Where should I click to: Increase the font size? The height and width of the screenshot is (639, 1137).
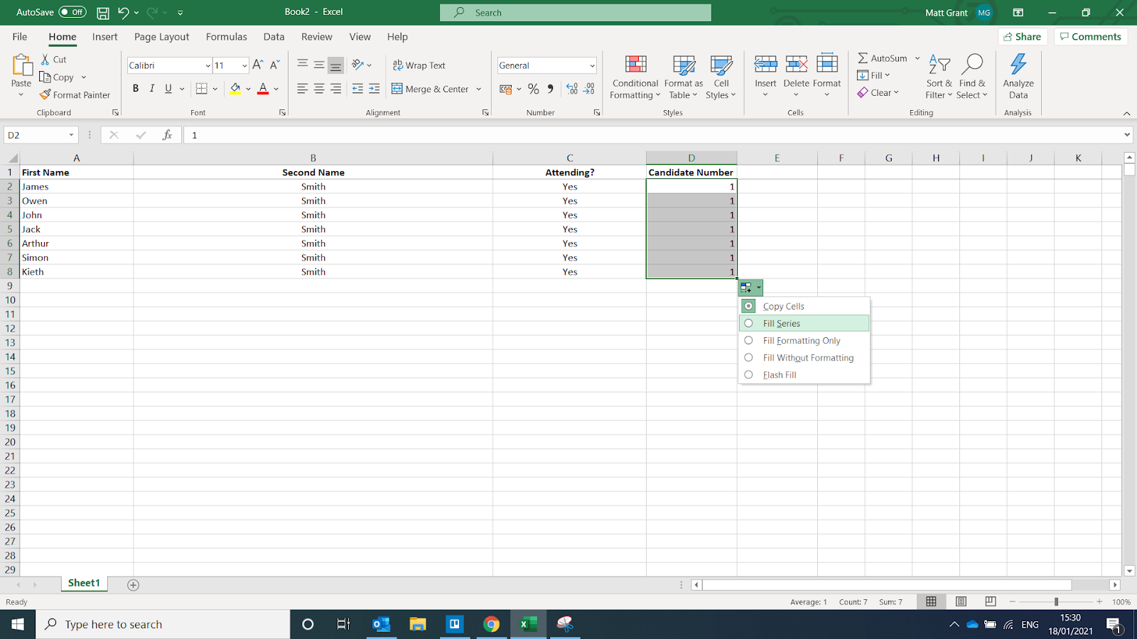click(x=258, y=65)
